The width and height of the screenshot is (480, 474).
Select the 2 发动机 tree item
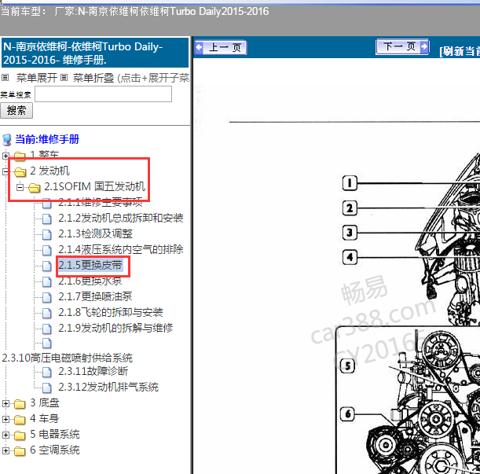click(x=50, y=171)
